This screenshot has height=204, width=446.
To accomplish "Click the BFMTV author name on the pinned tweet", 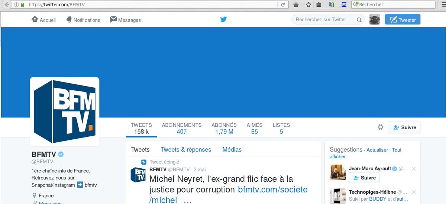I will point(158,169).
